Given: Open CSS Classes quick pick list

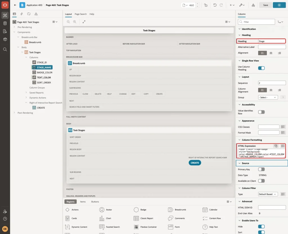Looking at the screenshot, I should point(283,127).
